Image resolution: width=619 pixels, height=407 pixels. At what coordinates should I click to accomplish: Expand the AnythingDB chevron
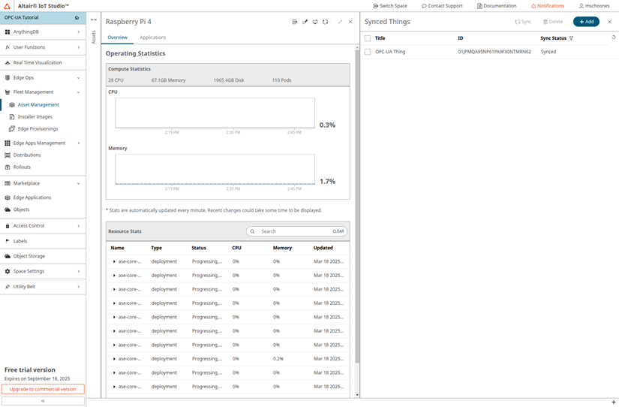[x=79, y=32]
